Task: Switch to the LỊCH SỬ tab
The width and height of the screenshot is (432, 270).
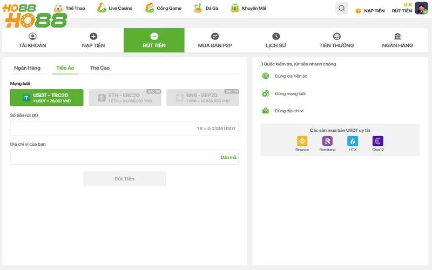Action: (x=276, y=40)
